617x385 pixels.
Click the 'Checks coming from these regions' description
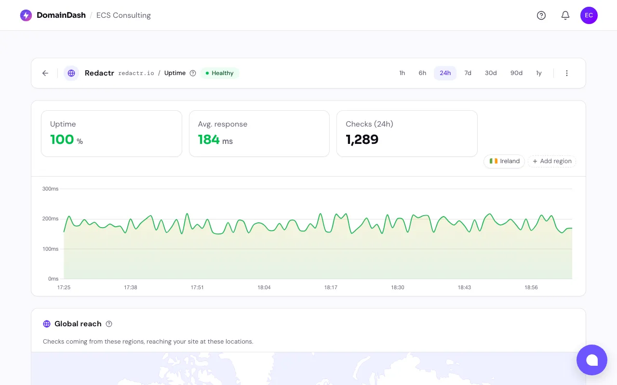click(x=148, y=342)
